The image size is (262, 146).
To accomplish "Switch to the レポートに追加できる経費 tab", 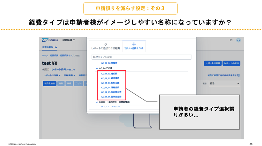I will click(106, 46).
